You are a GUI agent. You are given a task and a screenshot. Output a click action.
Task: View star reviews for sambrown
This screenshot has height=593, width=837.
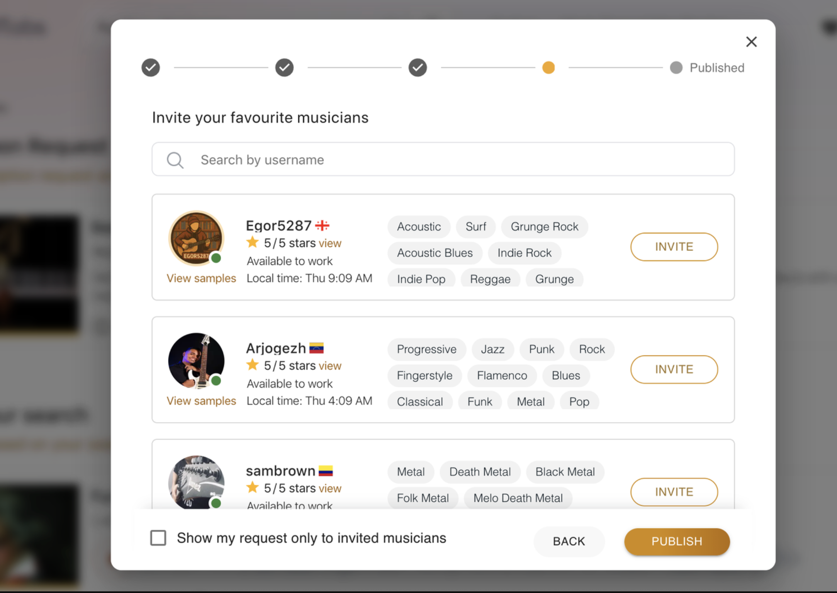(330, 488)
